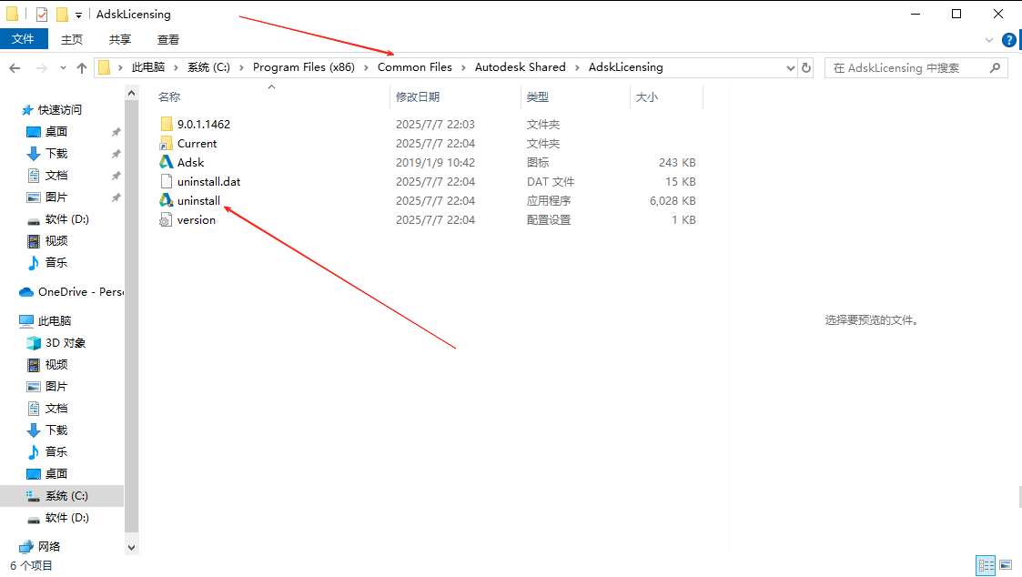Screen dimensions: 1022x577
Task: Open 音乐 under 此电脑
Action: click(56, 451)
